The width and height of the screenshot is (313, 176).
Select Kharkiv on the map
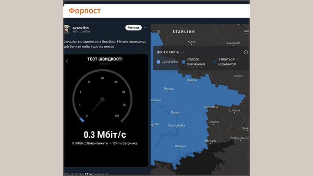[192, 80]
